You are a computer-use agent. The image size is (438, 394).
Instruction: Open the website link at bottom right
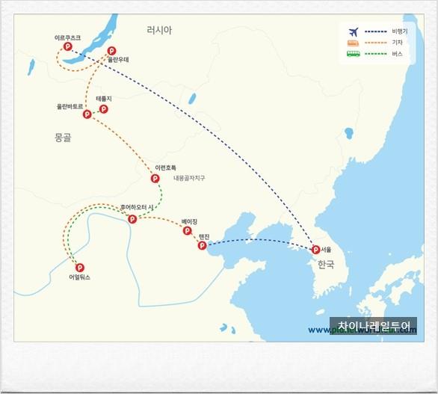click(x=363, y=330)
